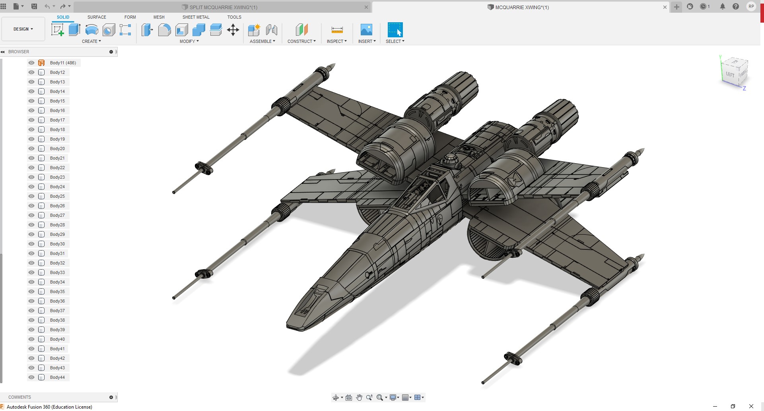Select the Press Pull tool icon
764x411 pixels.
tap(147, 30)
